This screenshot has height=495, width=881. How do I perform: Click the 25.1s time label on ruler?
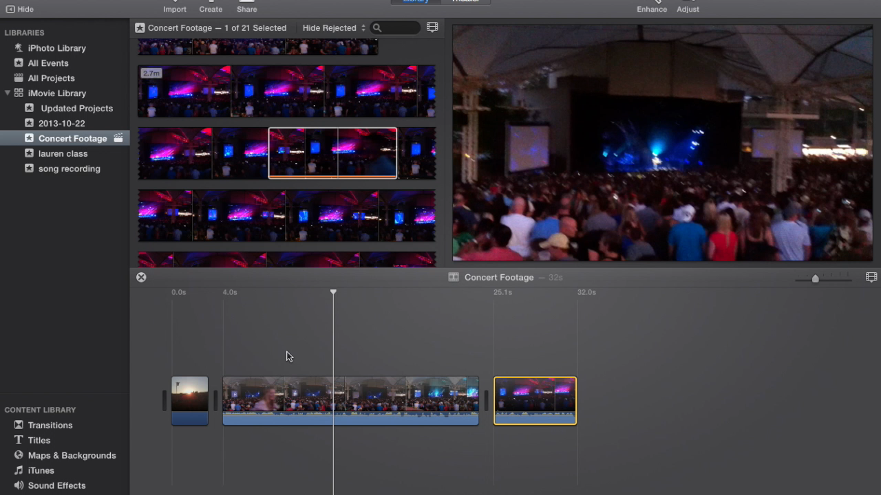coord(502,292)
